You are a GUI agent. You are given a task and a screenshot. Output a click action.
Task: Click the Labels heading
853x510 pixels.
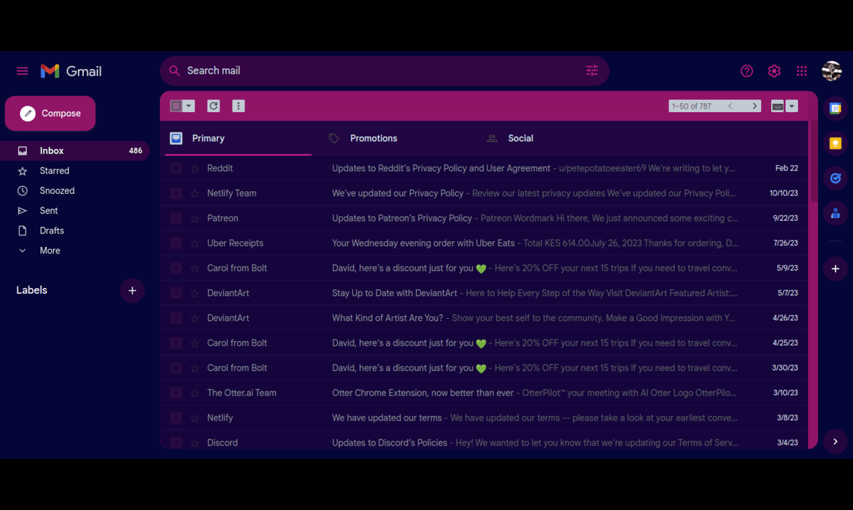tap(32, 291)
